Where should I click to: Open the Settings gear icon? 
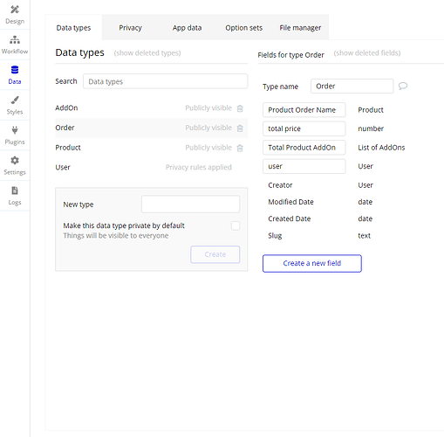click(15, 160)
